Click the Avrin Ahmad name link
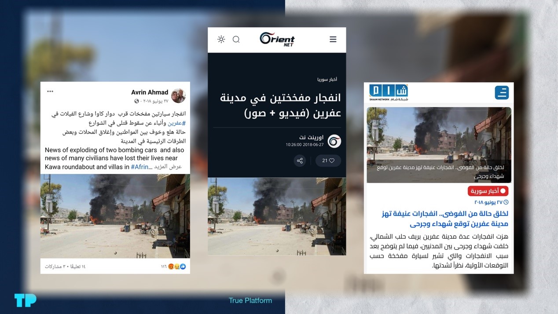 [x=150, y=92]
